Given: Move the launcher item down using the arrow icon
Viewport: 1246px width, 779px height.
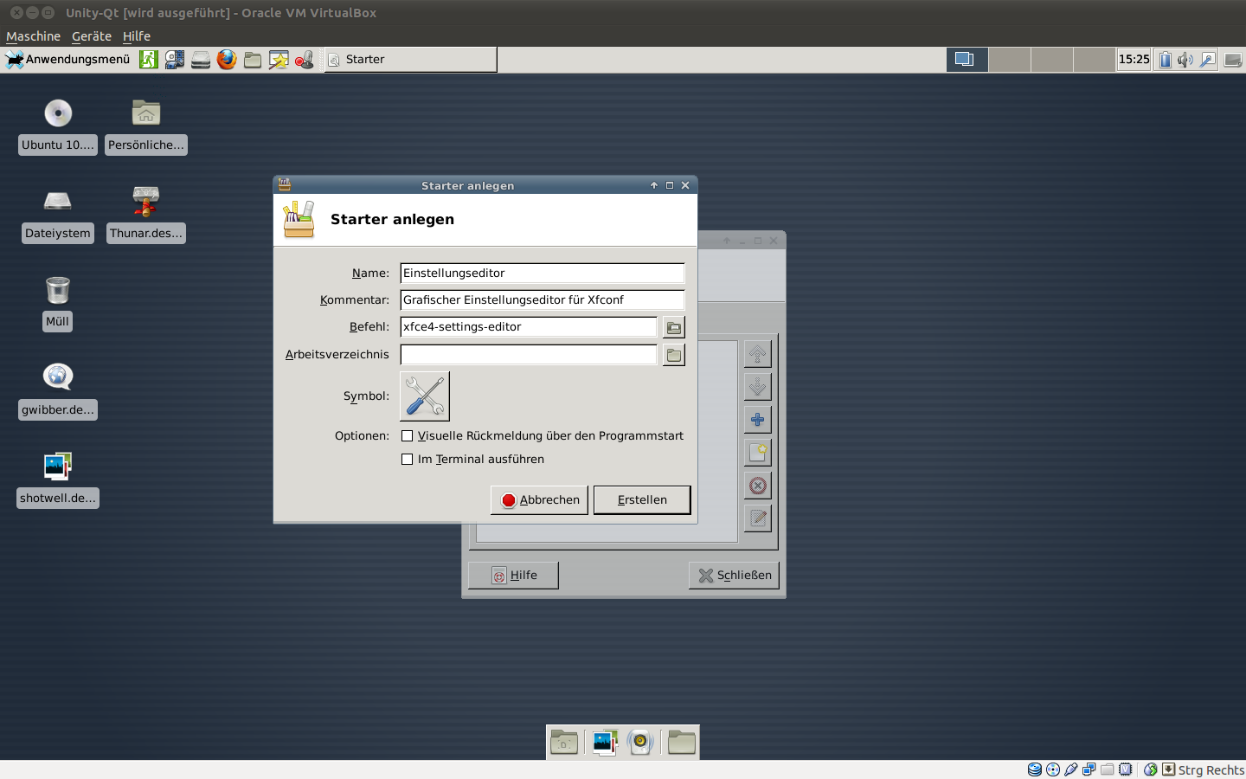Looking at the screenshot, I should [x=757, y=387].
